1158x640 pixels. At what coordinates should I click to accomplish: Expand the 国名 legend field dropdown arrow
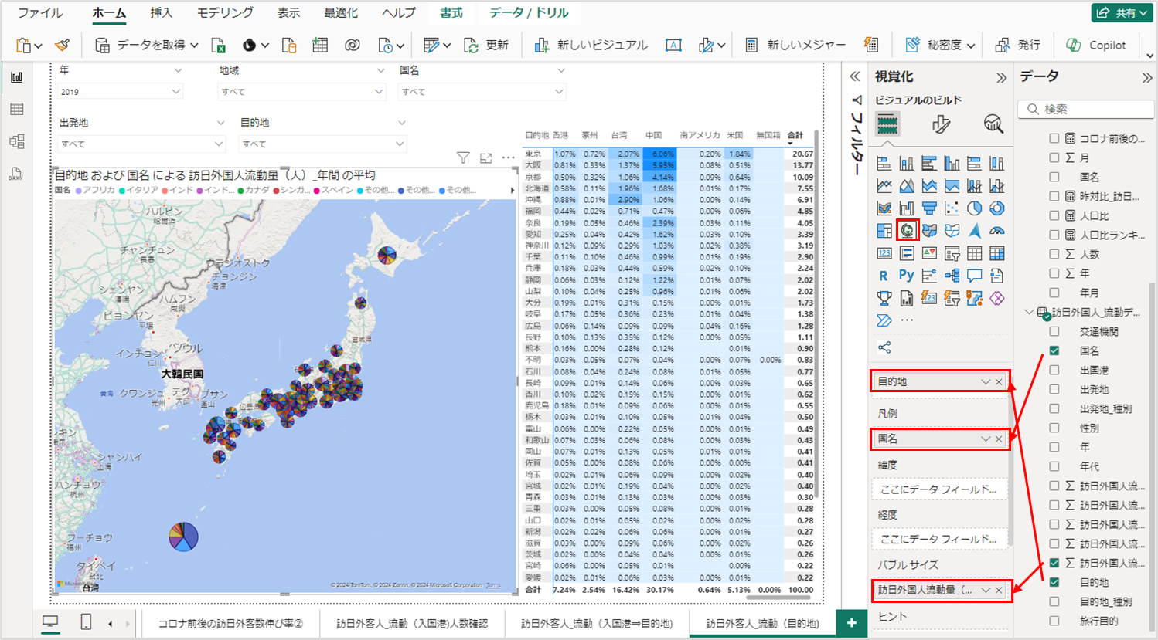pyautogui.click(x=985, y=439)
